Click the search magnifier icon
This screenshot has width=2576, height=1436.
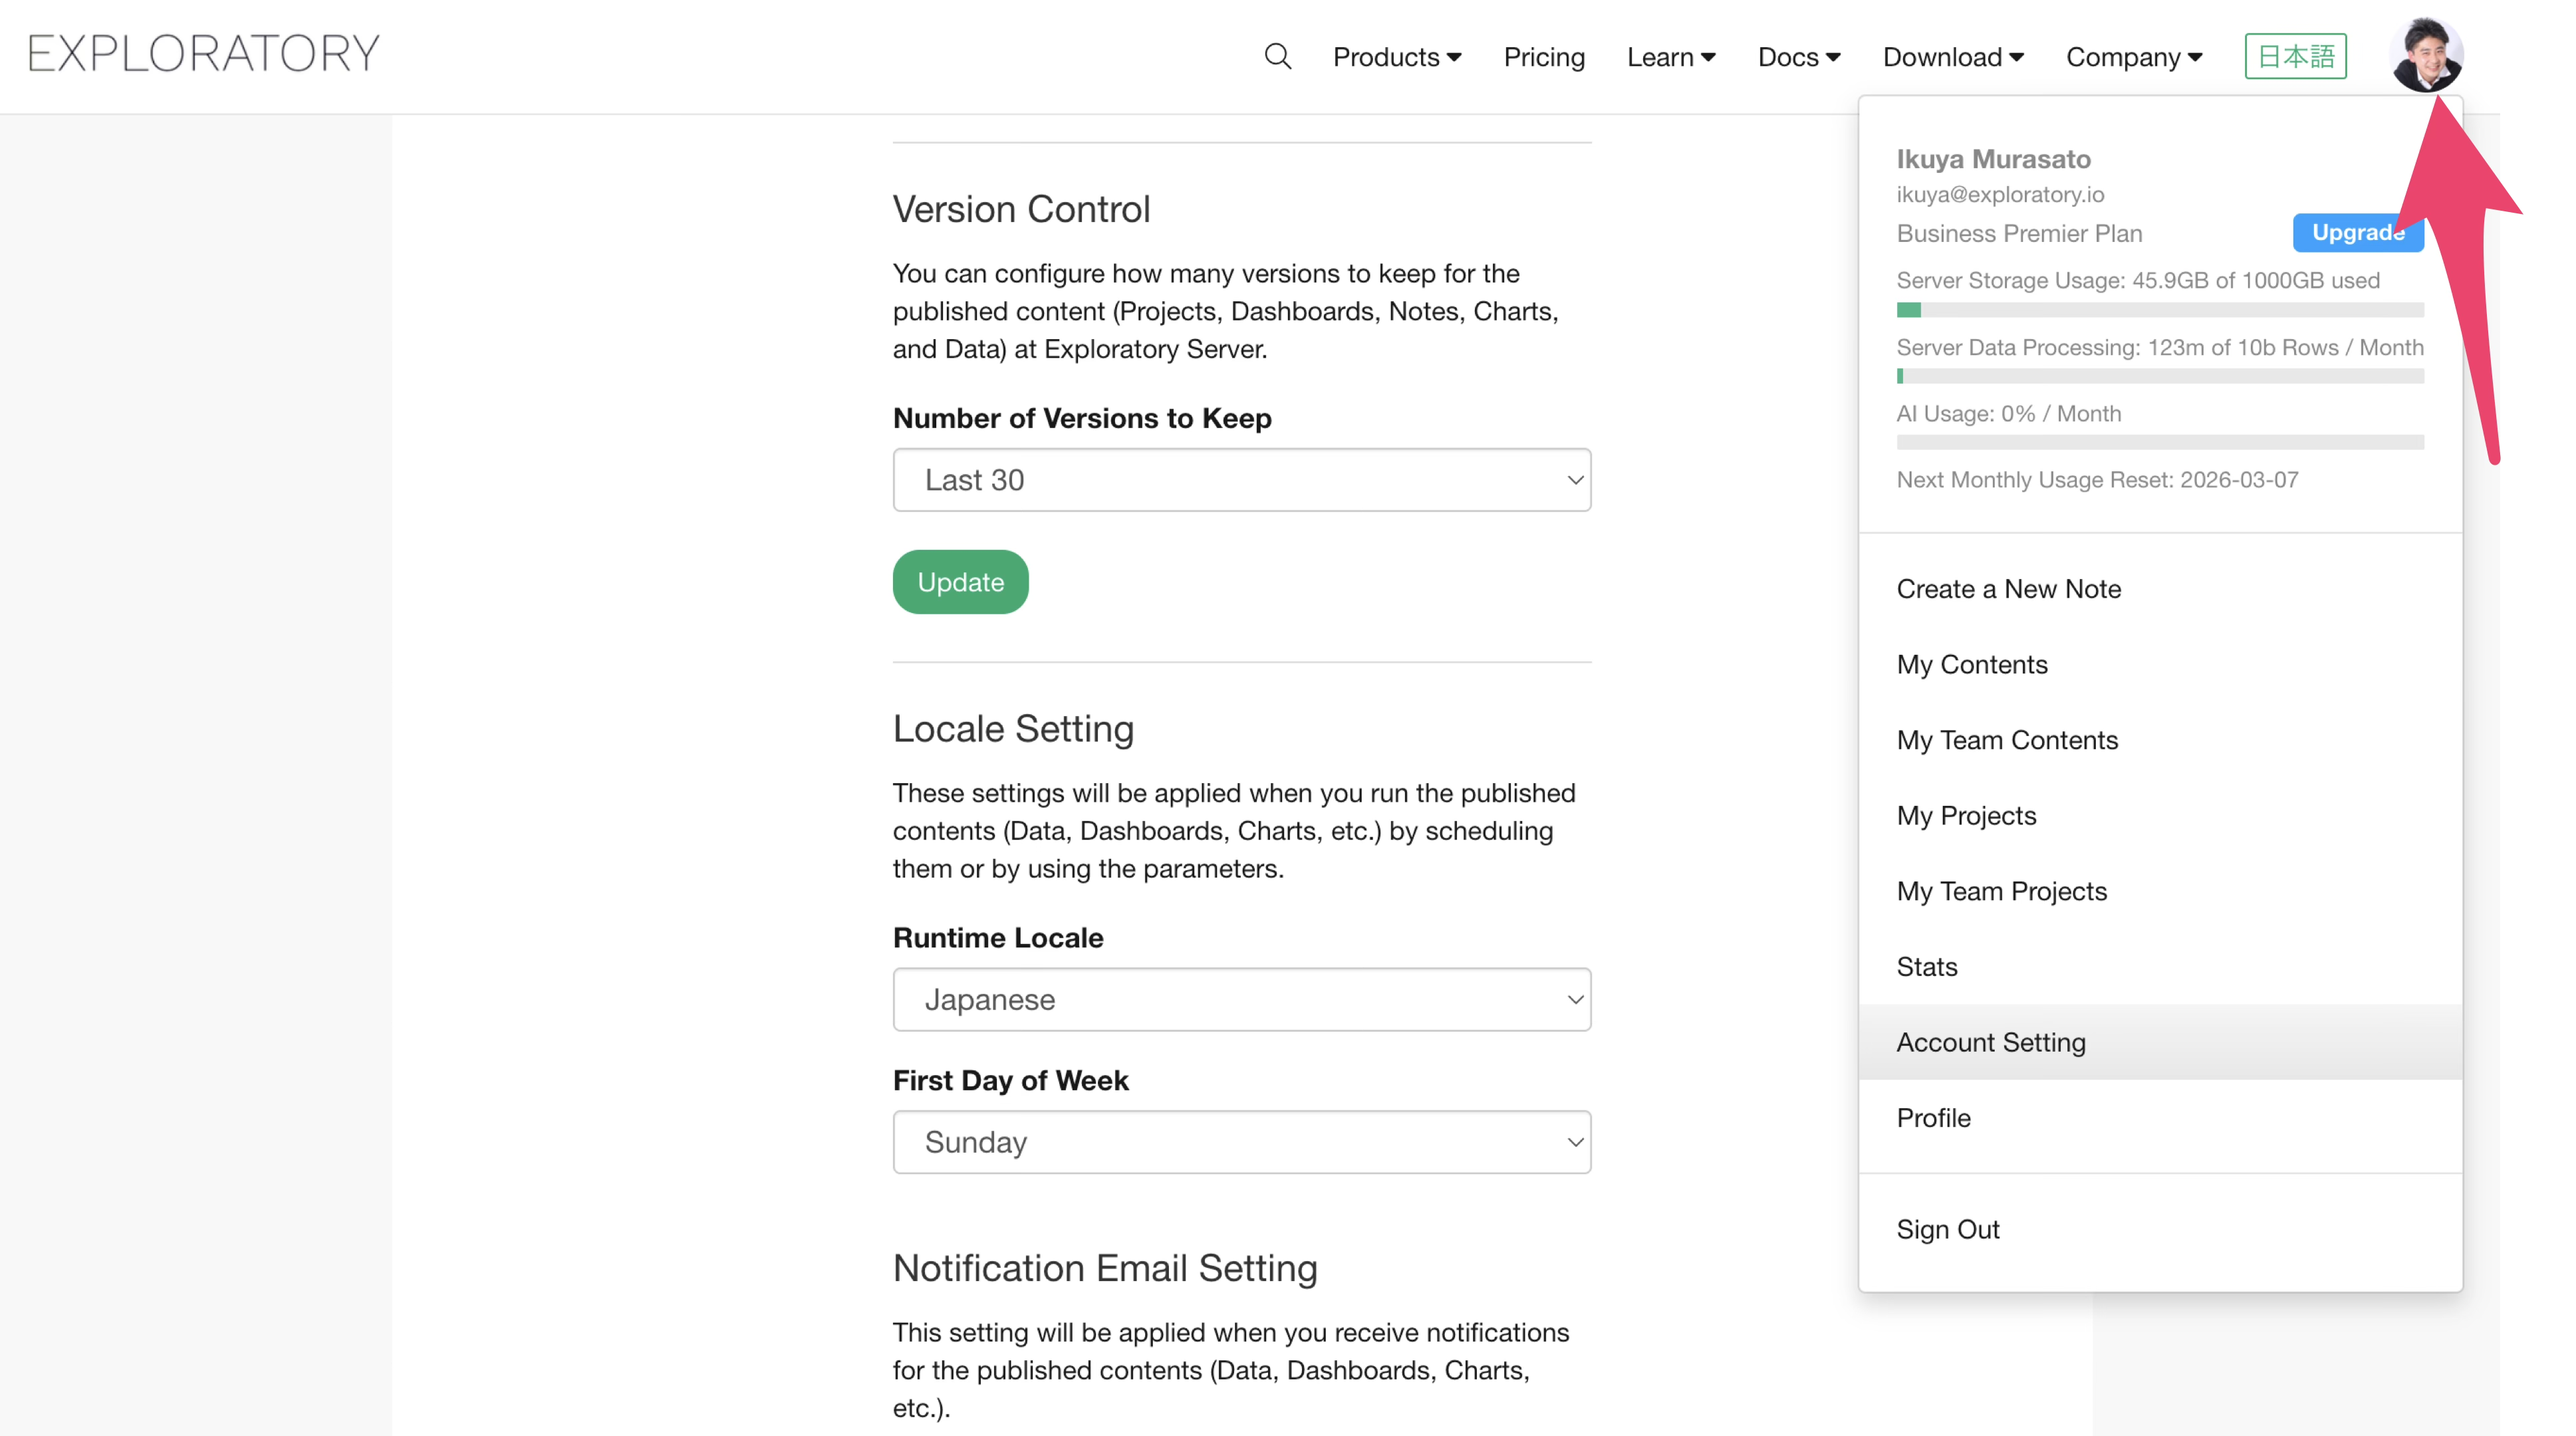tap(1277, 56)
